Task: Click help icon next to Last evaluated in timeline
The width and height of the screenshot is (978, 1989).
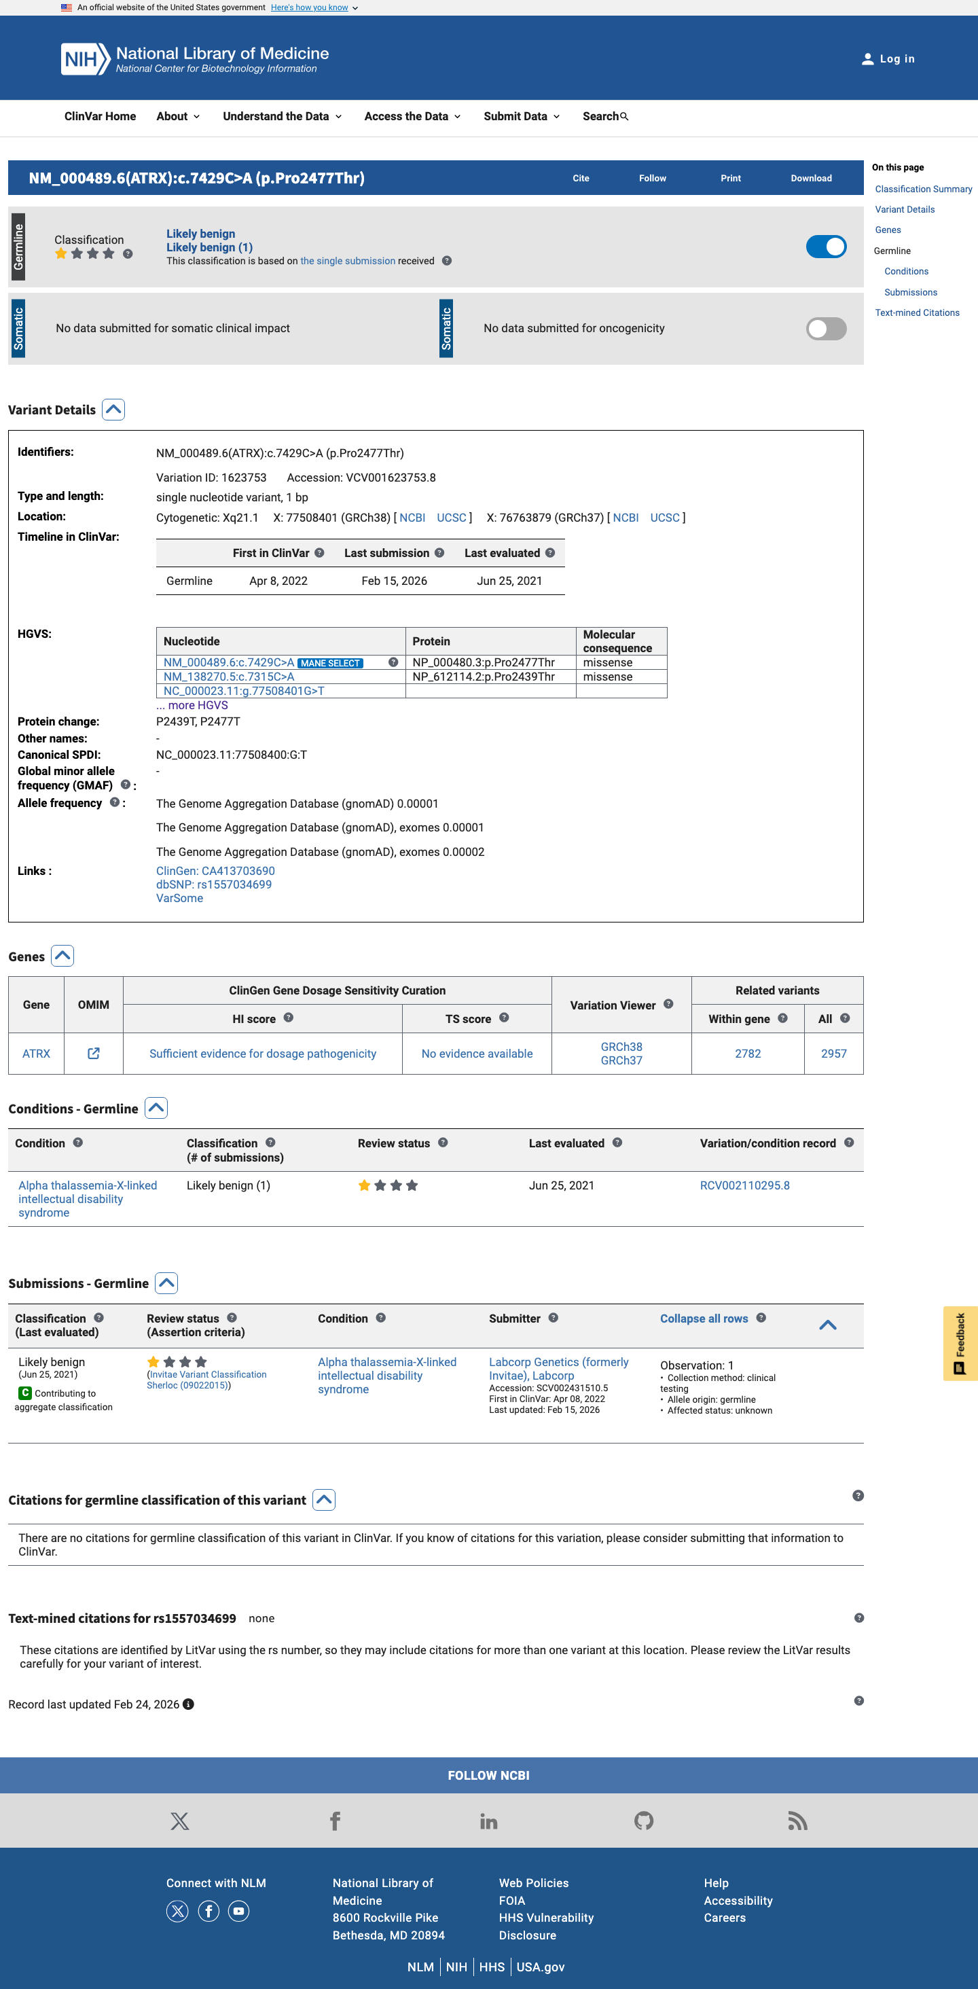Action: (550, 553)
